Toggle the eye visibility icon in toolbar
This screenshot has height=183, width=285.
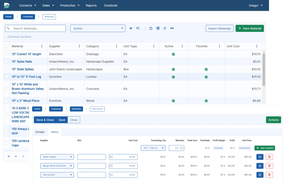pos(131,28)
